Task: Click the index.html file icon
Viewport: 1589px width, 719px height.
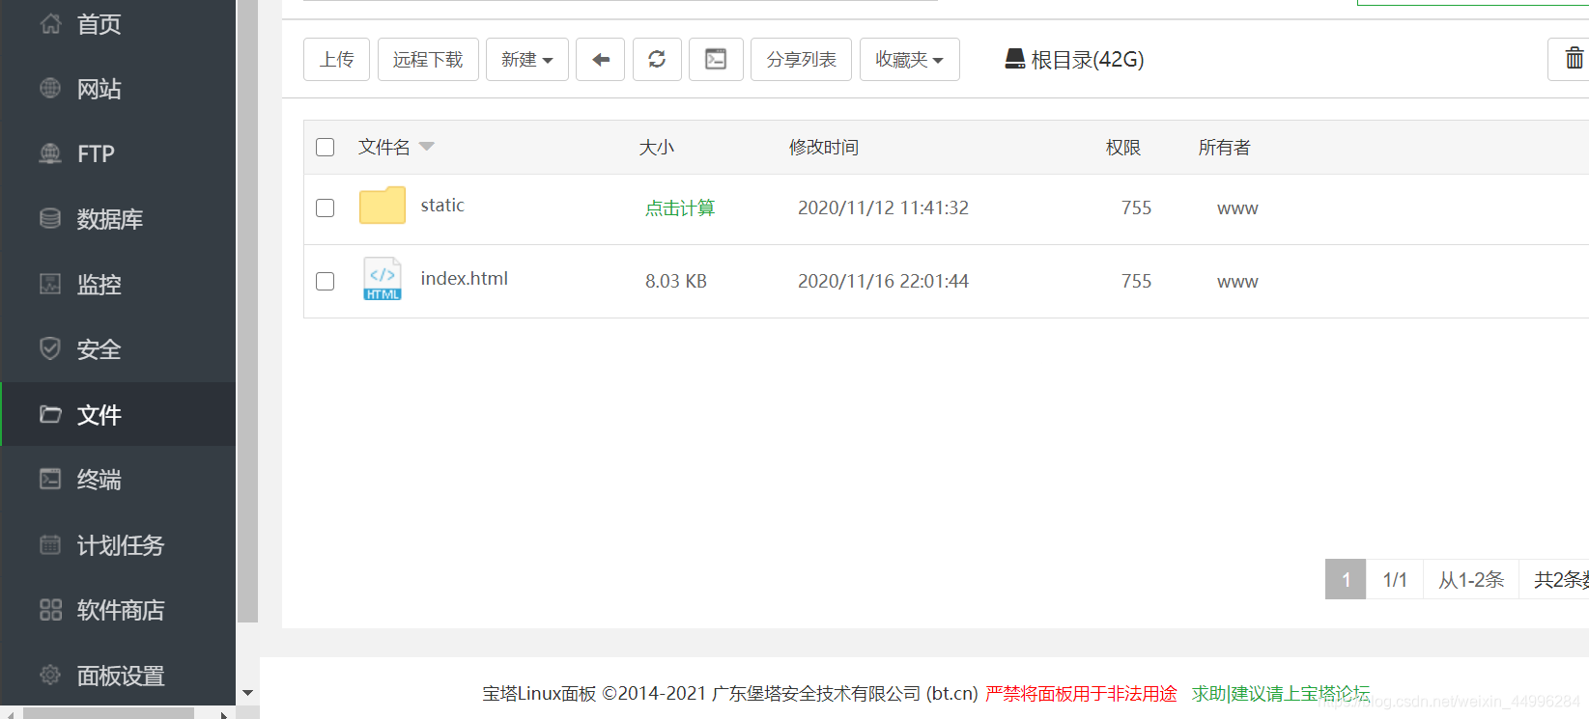Action: [383, 279]
